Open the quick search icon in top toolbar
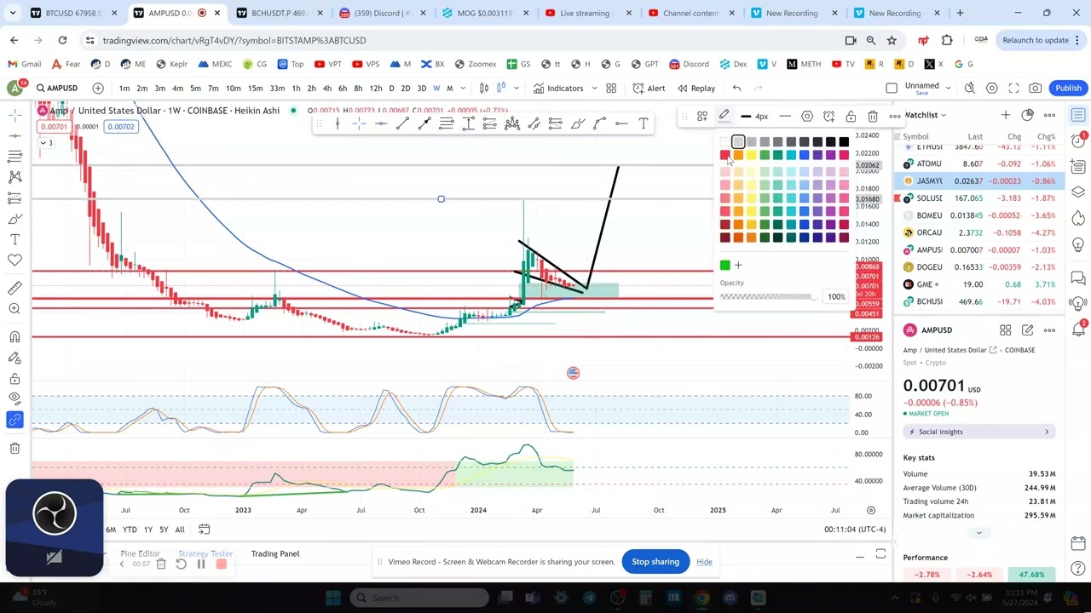This screenshot has width=1091, height=613. pos(970,89)
